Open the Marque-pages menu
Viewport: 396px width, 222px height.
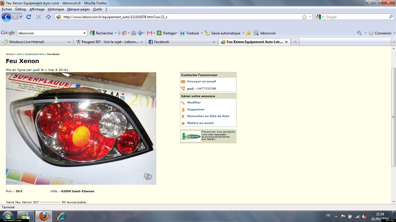(78, 9)
